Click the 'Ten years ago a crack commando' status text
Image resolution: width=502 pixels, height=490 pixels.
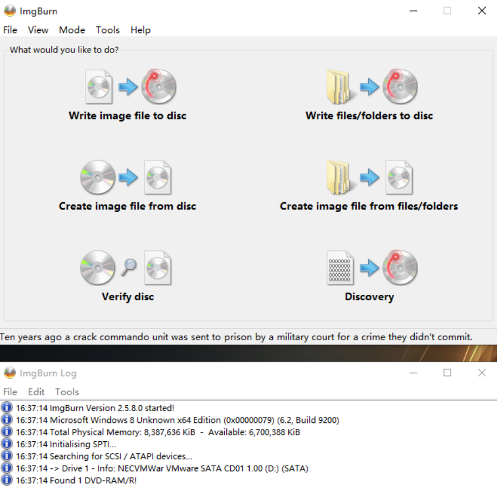click(x=236, y=337)
